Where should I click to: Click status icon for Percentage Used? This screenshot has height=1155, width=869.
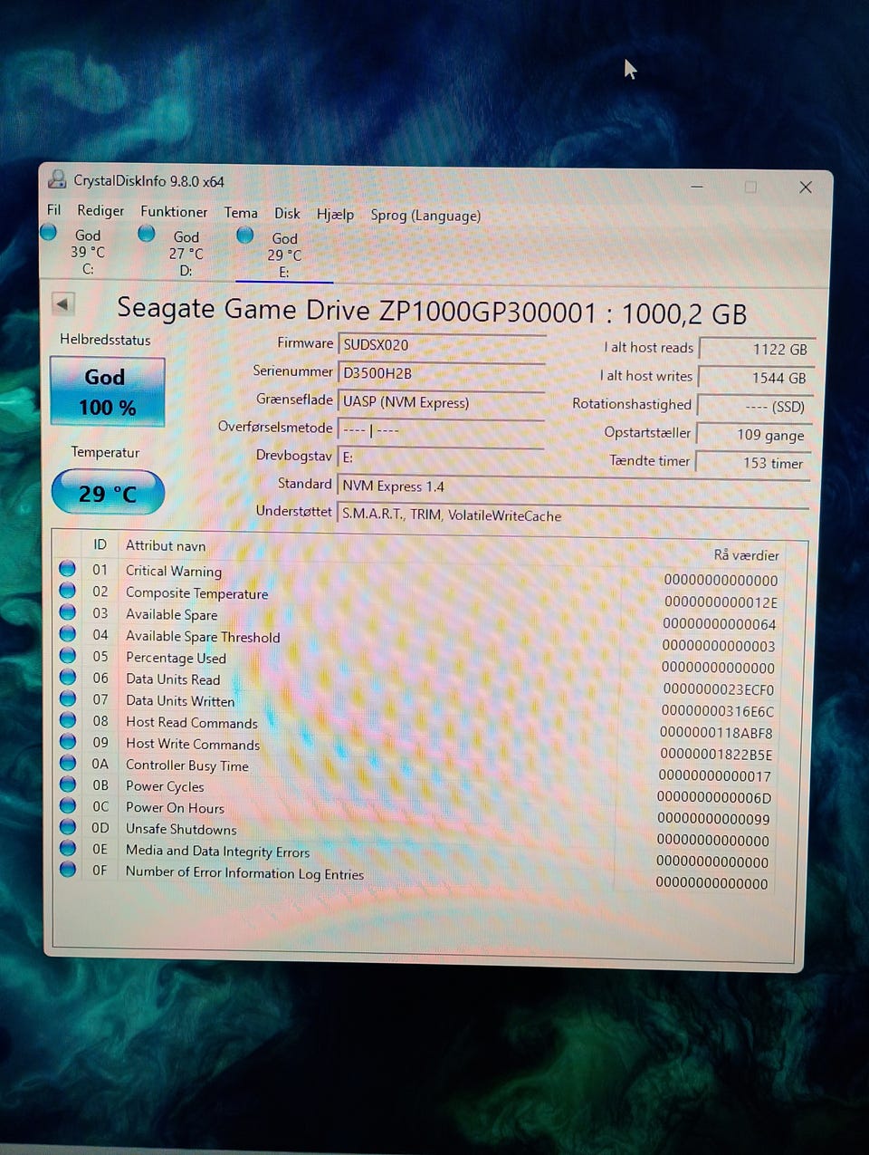(x=67, y=656)
